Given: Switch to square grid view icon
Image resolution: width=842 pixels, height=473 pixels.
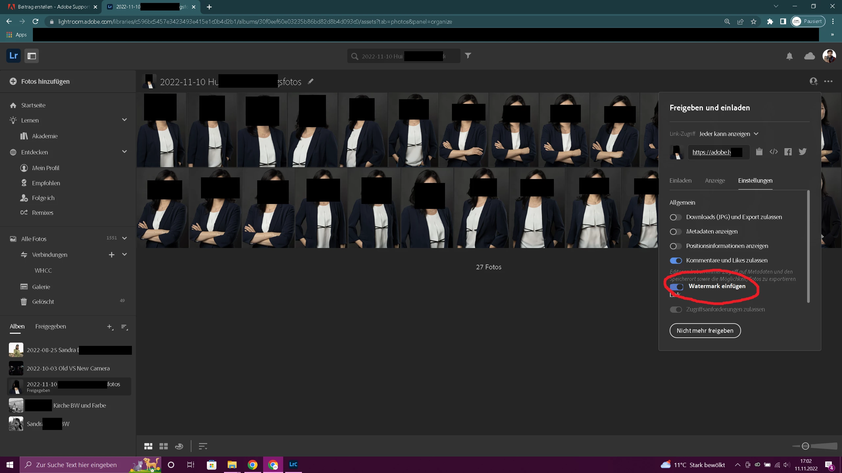Looking at the screenshot, I should pos(163,446).
